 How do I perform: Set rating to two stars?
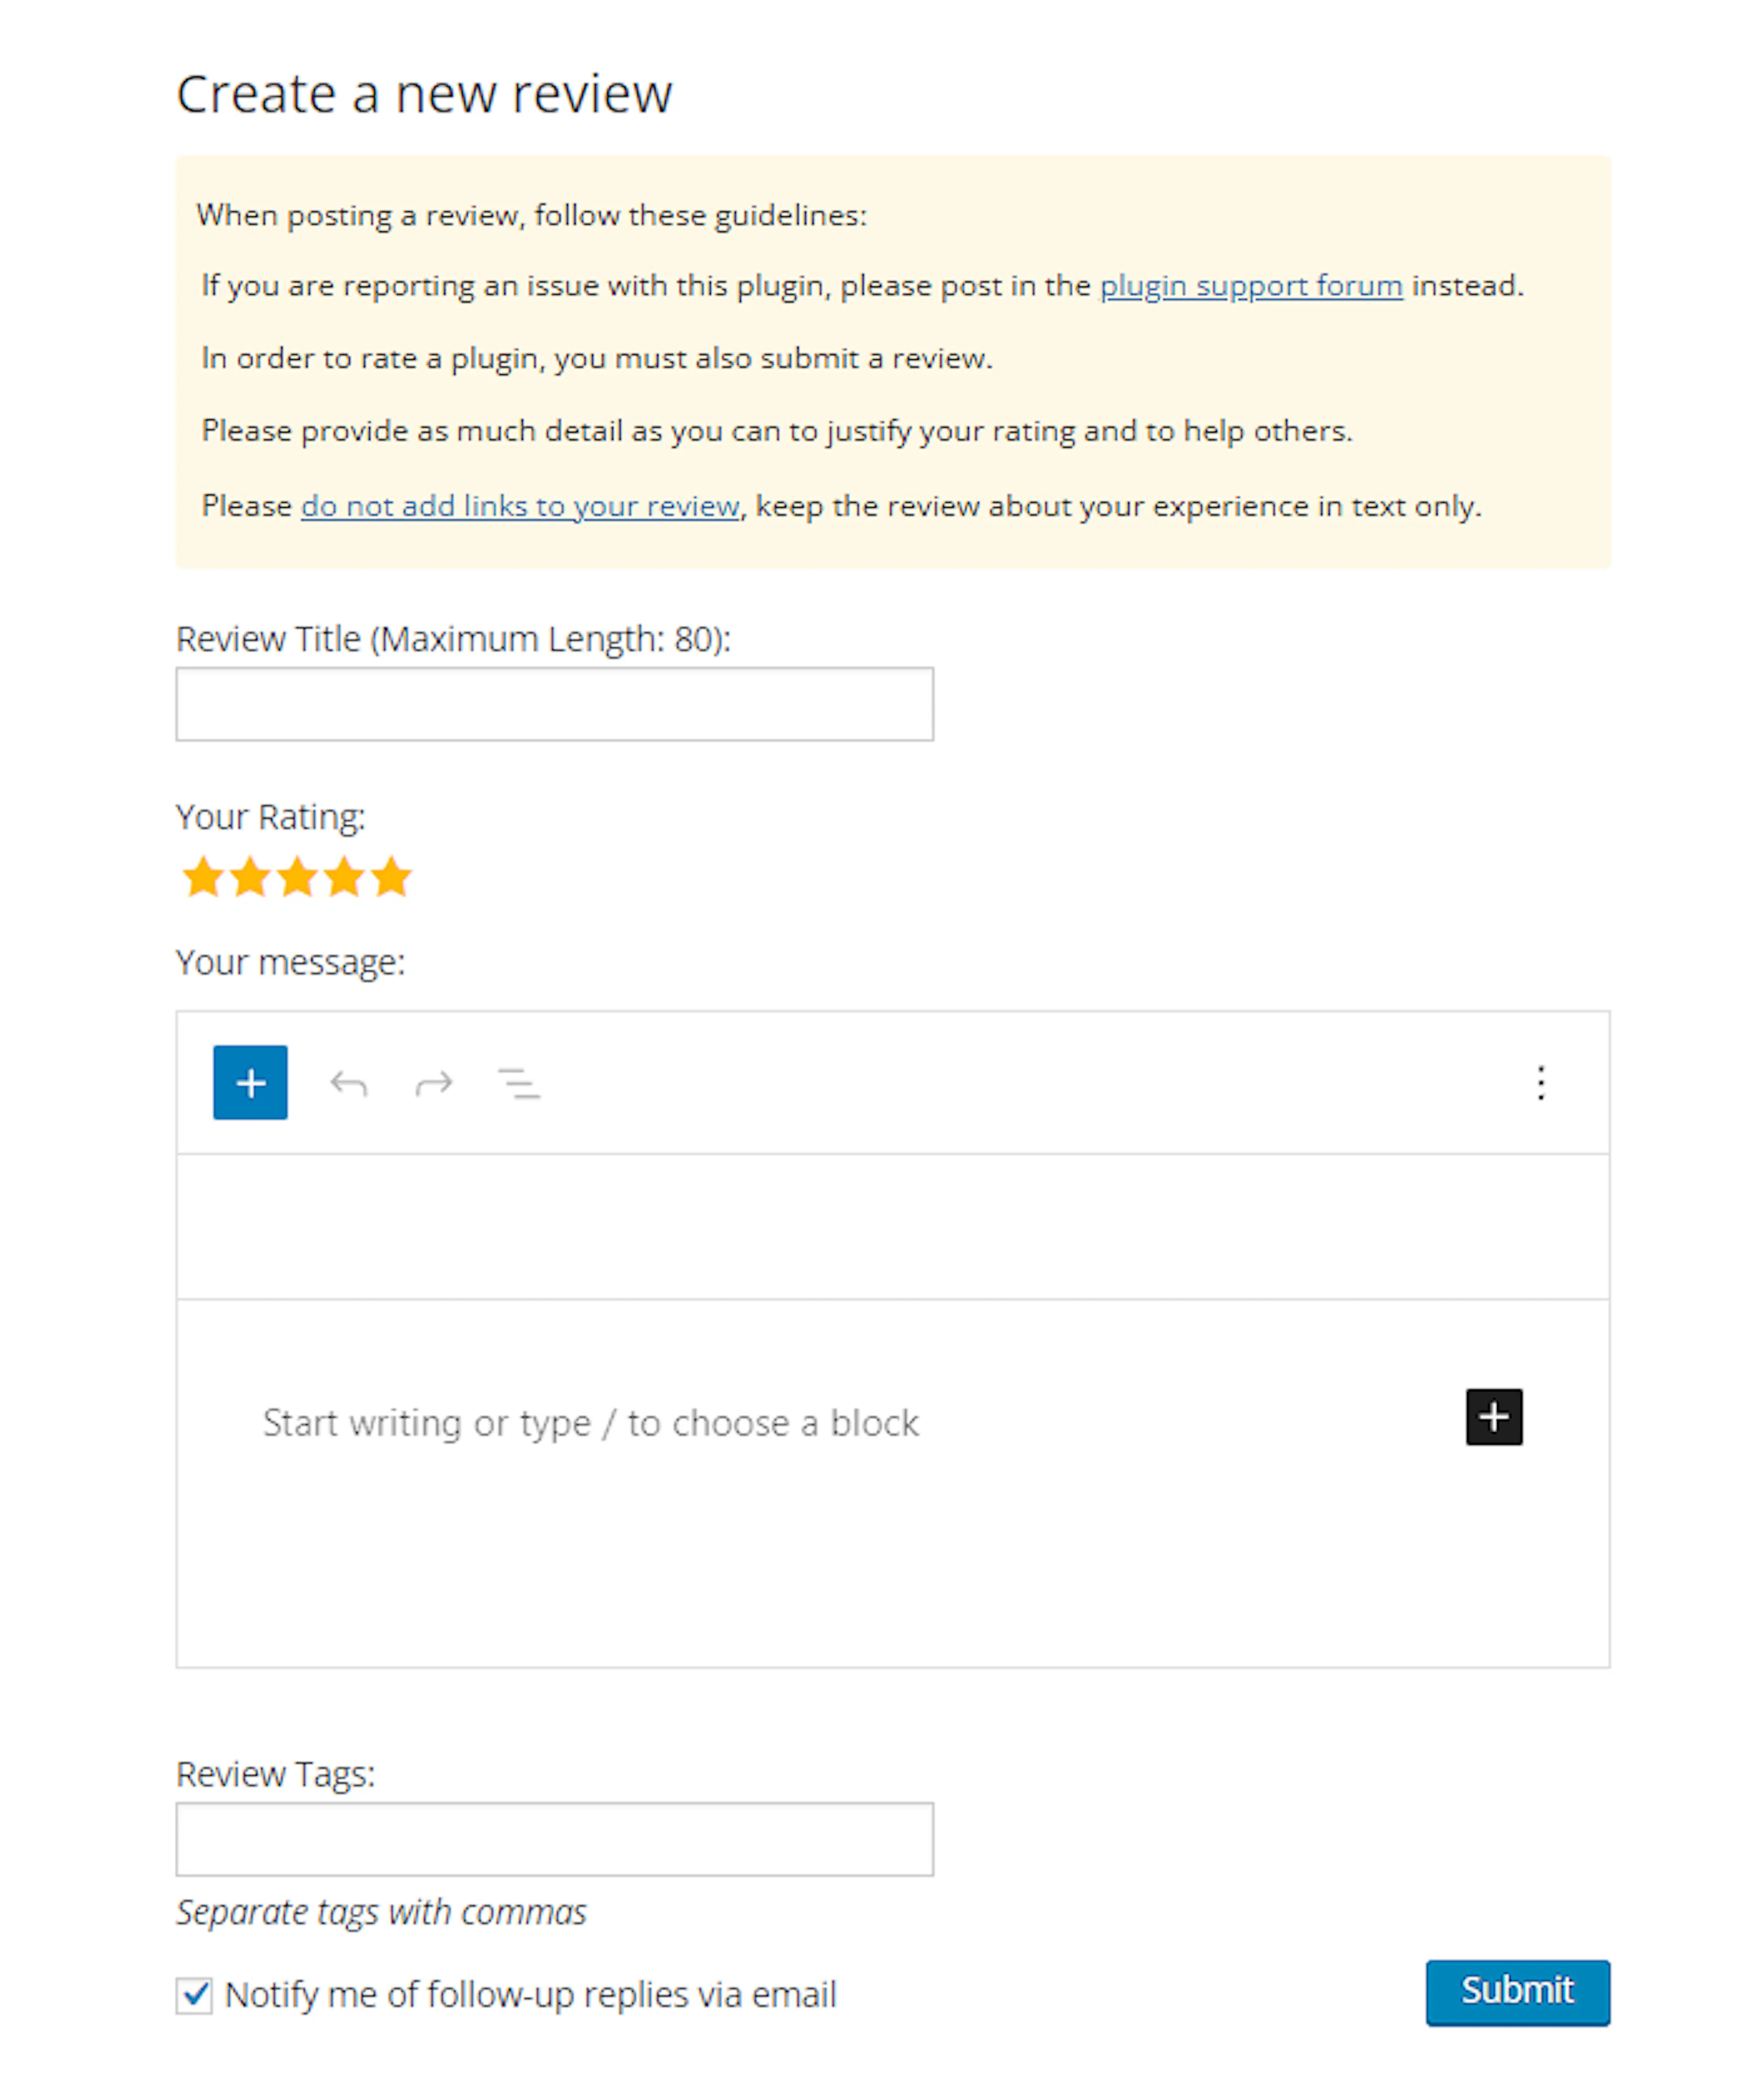pyautogui.click(x=250, y=877)
